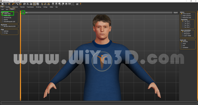Screen dimensions: 198x105
Task: Open the Modelling tab
Action: 8,7
